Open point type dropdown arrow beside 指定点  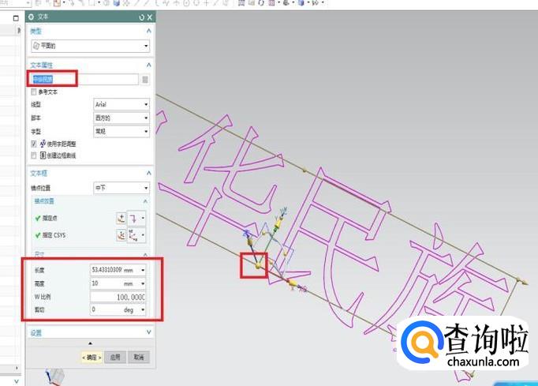click(143, 218)
